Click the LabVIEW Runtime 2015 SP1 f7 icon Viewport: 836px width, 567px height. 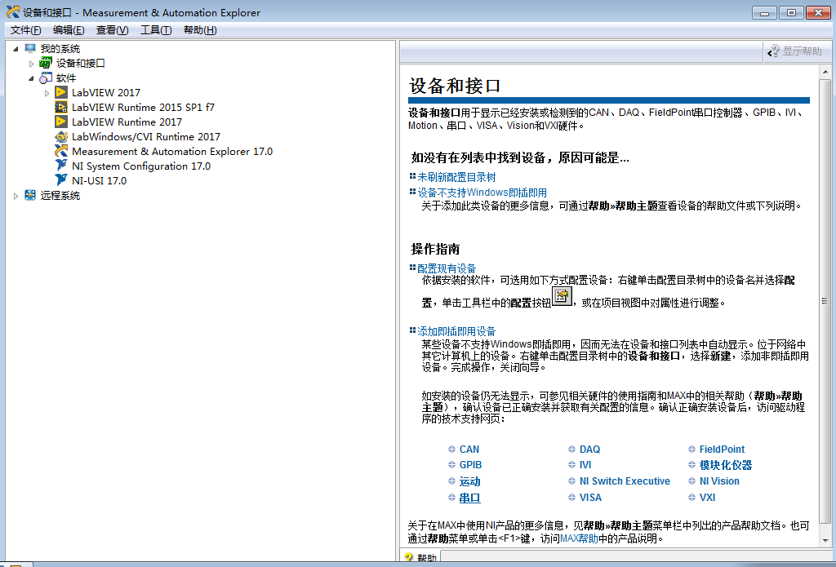pyautogui.click(x=61, y=107)
